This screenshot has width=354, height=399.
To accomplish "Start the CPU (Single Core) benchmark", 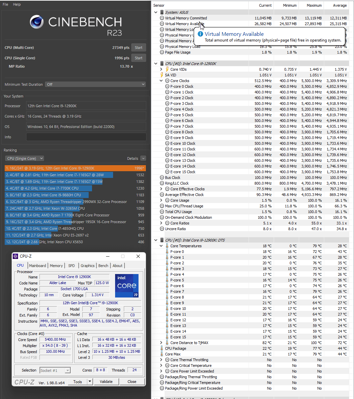I will pyautogui.click(x=139, y=58).
